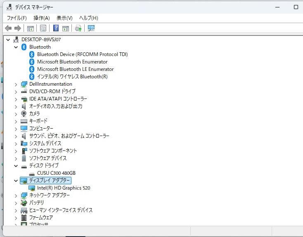The width and height of the screenshot is (303, 237).
Task: Collapse the ディスク ドライブ category
Action: click(16, 166)
